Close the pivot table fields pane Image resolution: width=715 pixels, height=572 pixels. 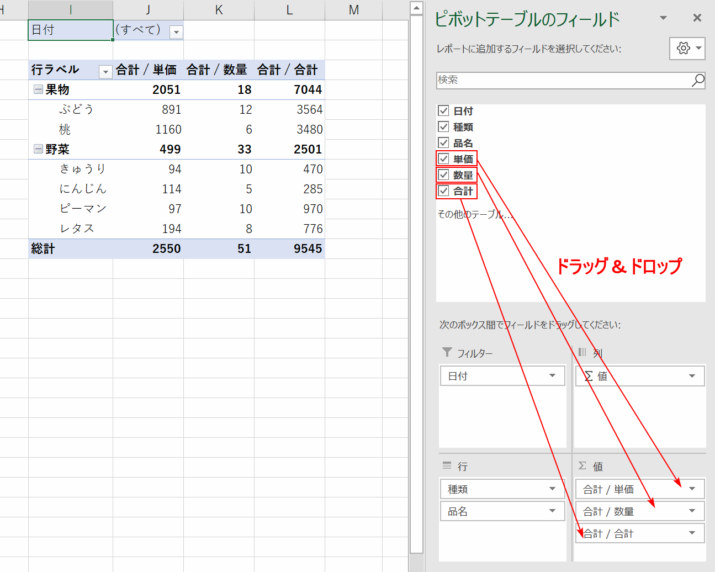coord(697,18)
